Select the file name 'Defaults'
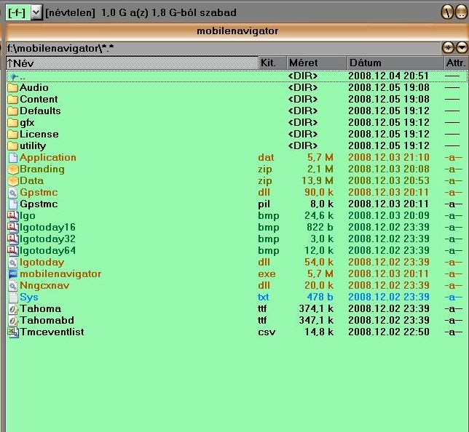Viewport: 469px width, 432px height. 40,111
